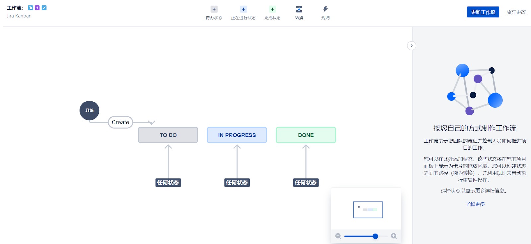Image resolution: width=531 pixels, height=244 pixels.
Task: Click the 转换 transition tool icon
Action: [x=299, y=9]
